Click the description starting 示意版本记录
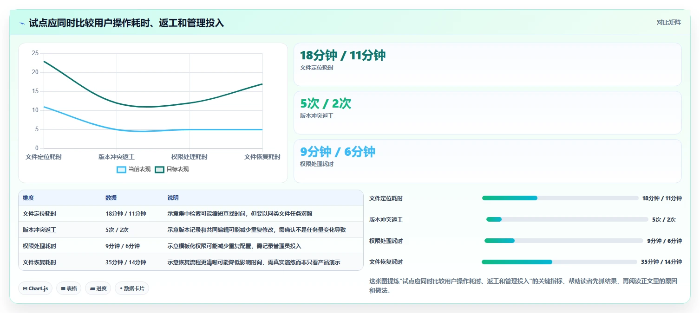Image resolution: width=700 pixels, height=313 pixels. 256,230
